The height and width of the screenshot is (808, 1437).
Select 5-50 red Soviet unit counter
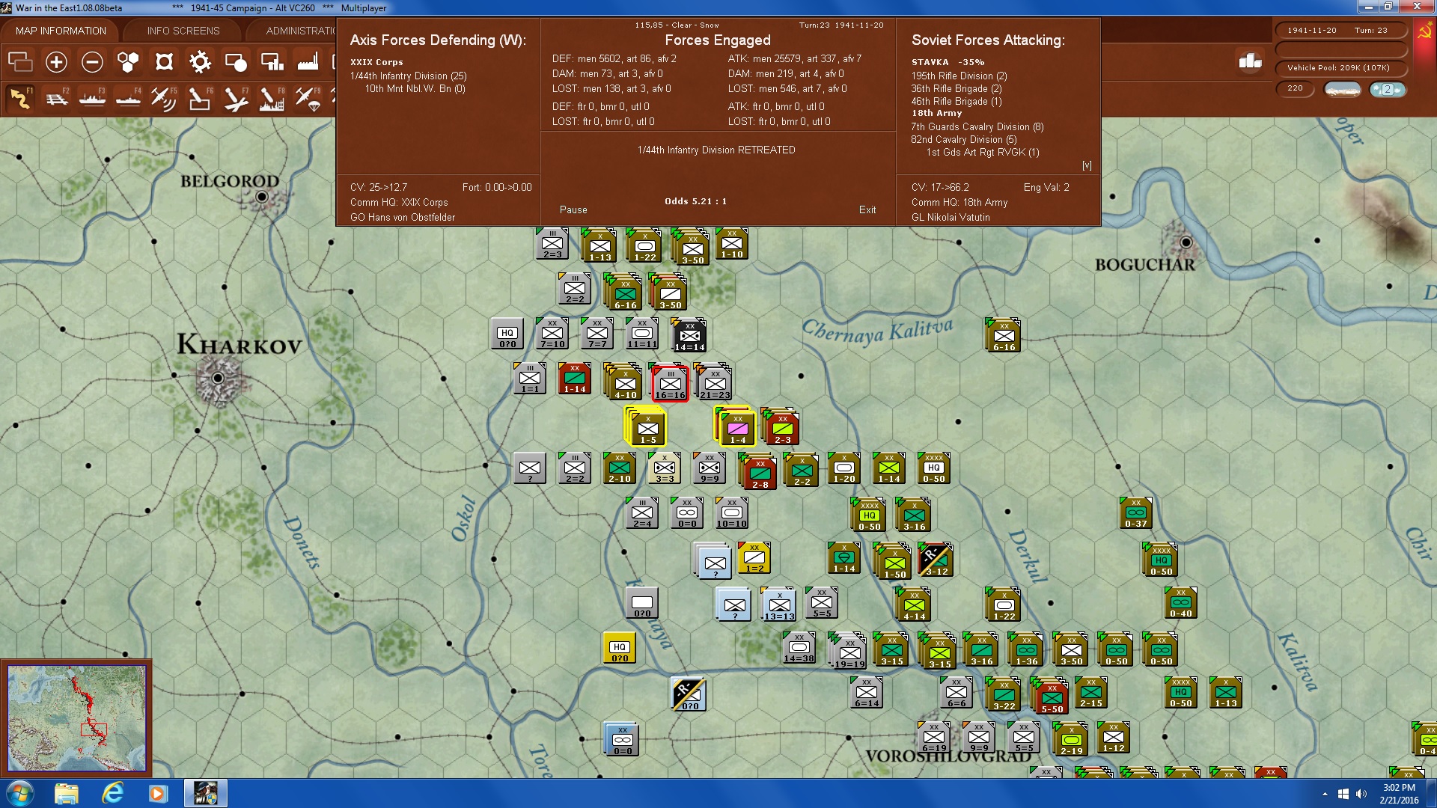point(1051,697)
